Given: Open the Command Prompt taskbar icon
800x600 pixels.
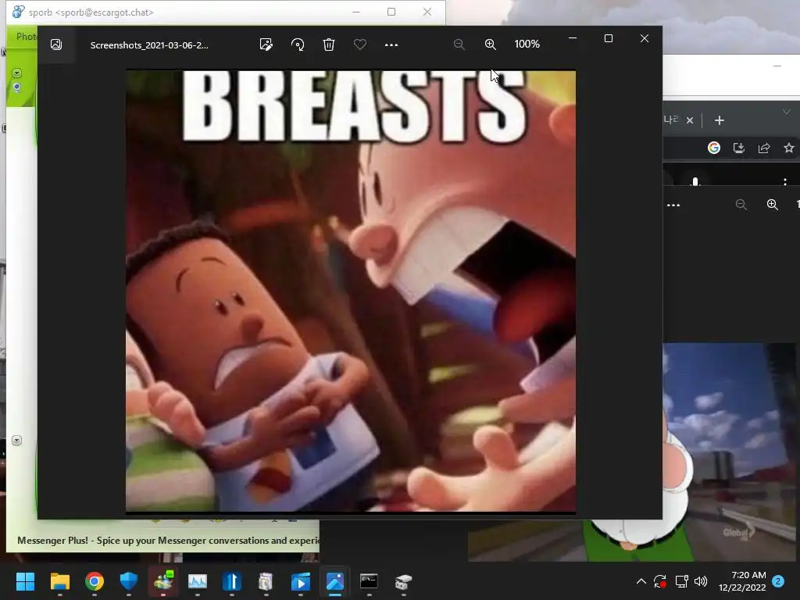Looking at the screenshot, I should coord(369,581).
